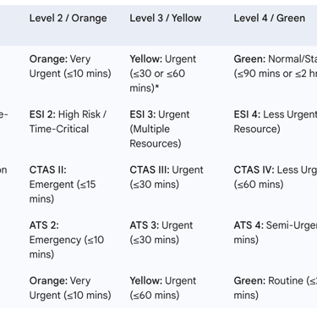Click the Orange: Very Urgent top-row cell
Screen dimensions: 317x310
(70, 66)
